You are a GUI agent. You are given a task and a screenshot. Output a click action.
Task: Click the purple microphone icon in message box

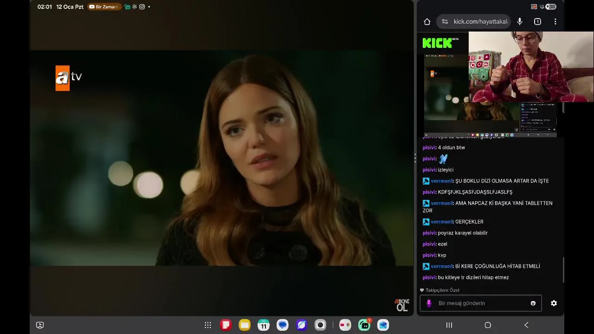pyautogui.click(x=429, y=303)
